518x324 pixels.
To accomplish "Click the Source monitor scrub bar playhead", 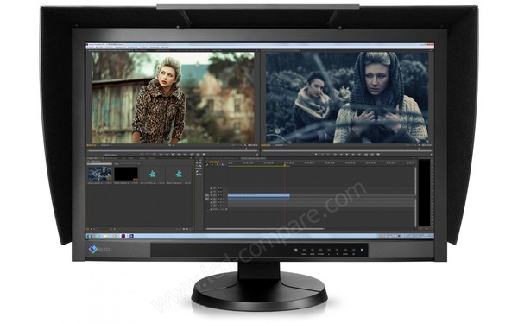I will tap(246, 149).
